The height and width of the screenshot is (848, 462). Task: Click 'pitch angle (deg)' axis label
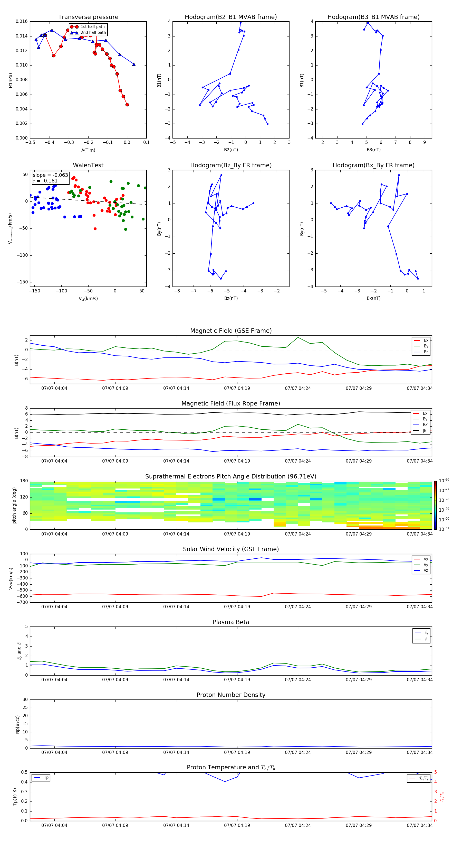click(14, 505)
